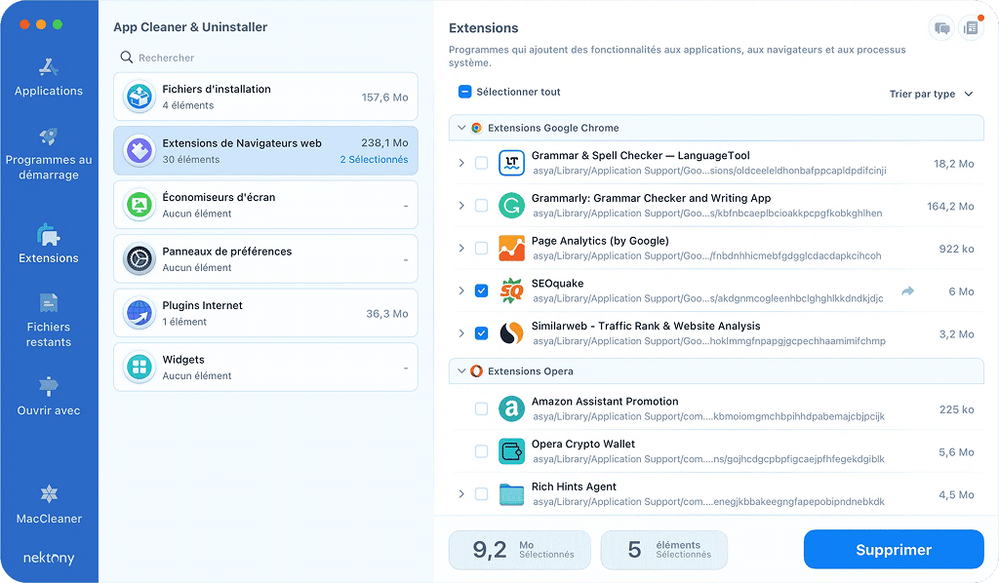
Task: Click the Grammarly extension icon
Action: 511,206
